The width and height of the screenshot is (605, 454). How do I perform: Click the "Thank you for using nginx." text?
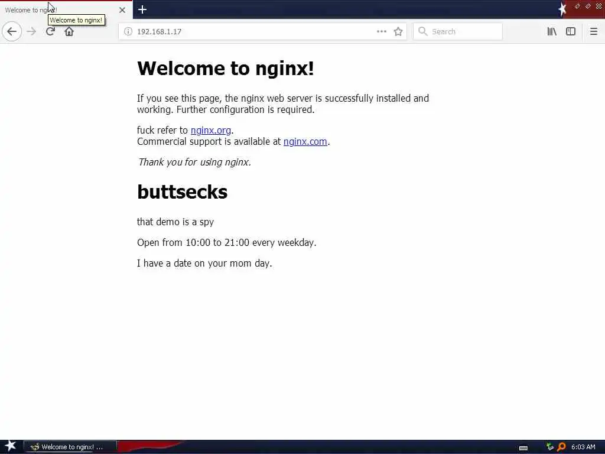194,162
